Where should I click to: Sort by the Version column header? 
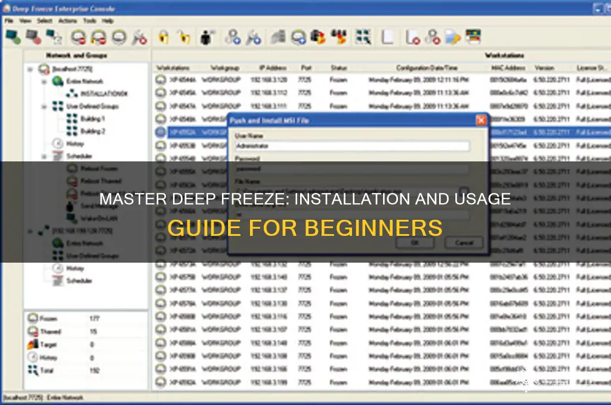(544, 68)
